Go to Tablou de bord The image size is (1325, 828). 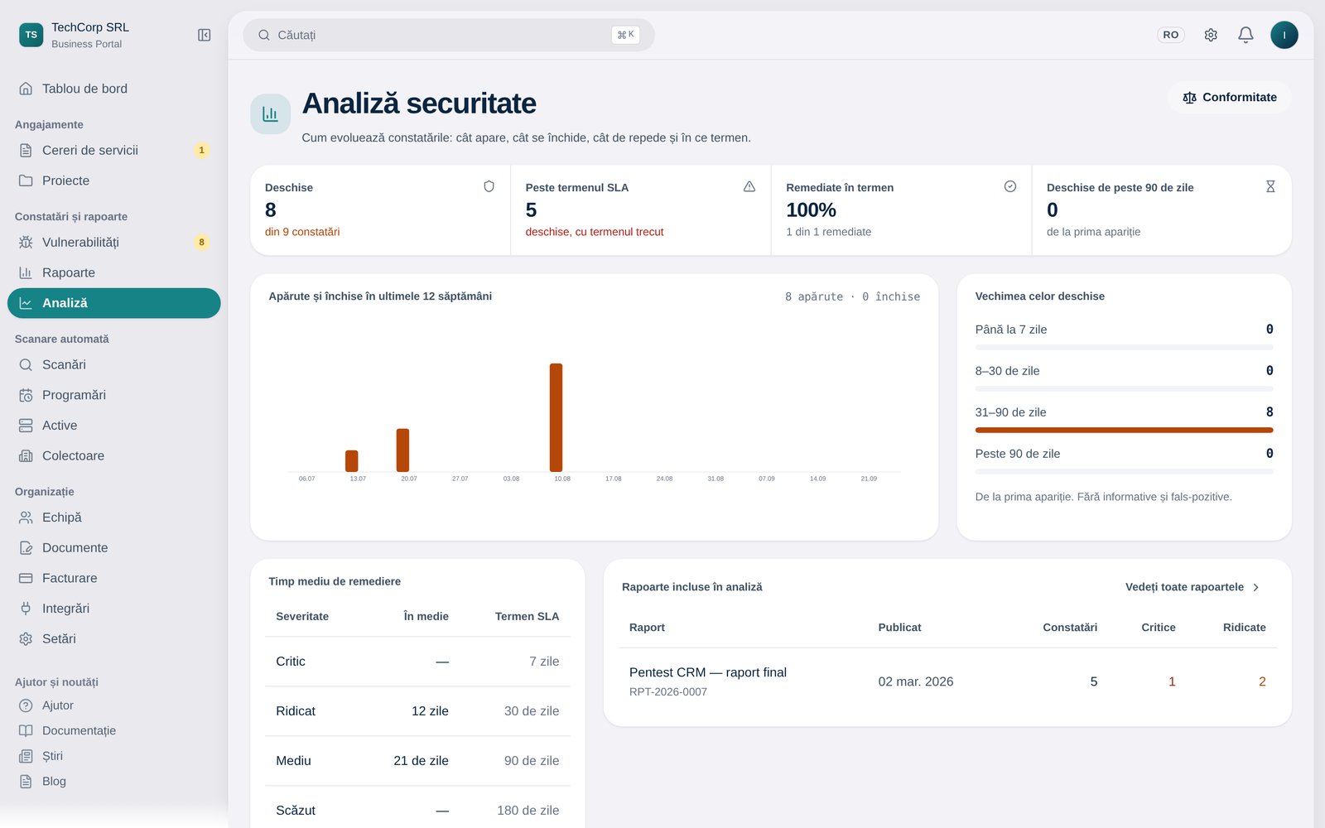tap(114, 89)
